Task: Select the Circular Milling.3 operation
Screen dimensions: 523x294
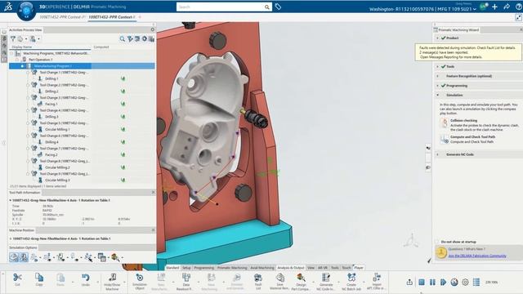Action: (x=57, y=180)
